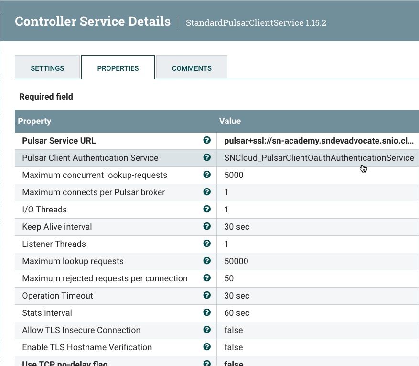Click the Listener Threads value cell
The height and width of the screenshot is (366, 419).
click(317, 244)
